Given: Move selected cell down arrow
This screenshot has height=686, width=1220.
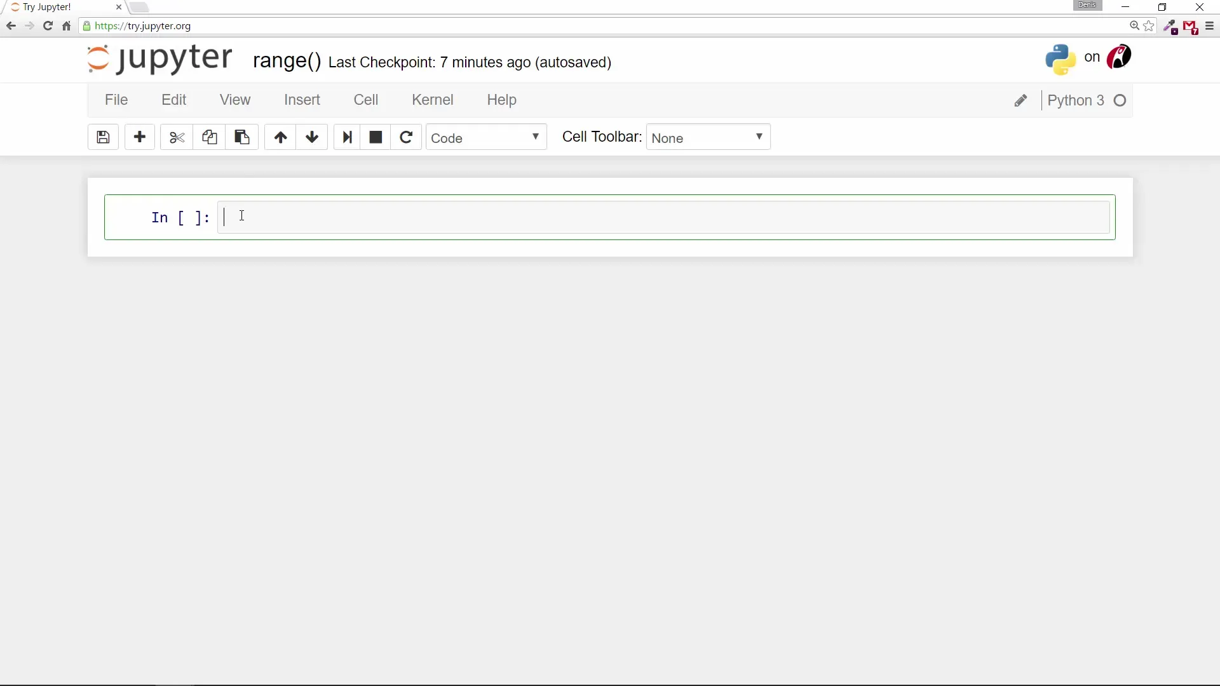Looking at the screenshot, I should pos(312,137).
